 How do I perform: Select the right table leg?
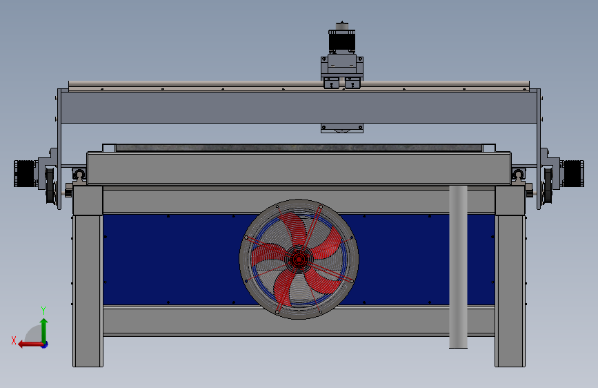[510, 291]
